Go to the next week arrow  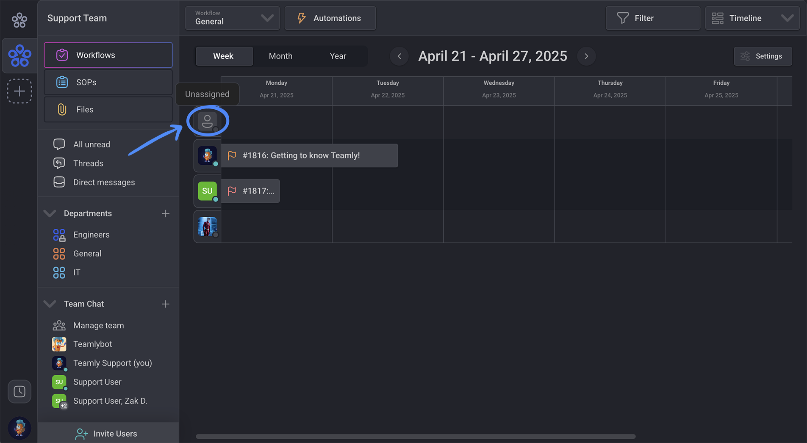[586, 56]
